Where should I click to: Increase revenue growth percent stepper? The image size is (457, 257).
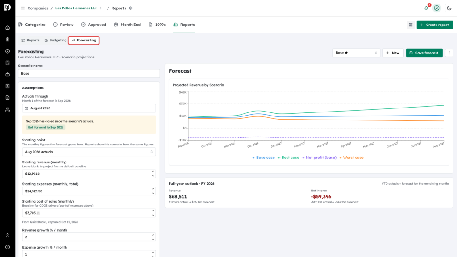coord(153,235)
